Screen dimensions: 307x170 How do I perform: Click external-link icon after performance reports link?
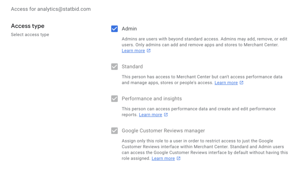point(166,115)
